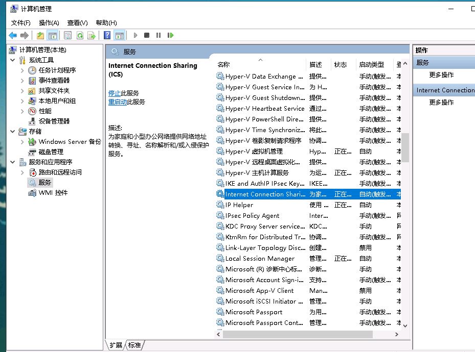475x352 pixels.
Task: Click the Up one level folder icon
Action: [40, 35]
